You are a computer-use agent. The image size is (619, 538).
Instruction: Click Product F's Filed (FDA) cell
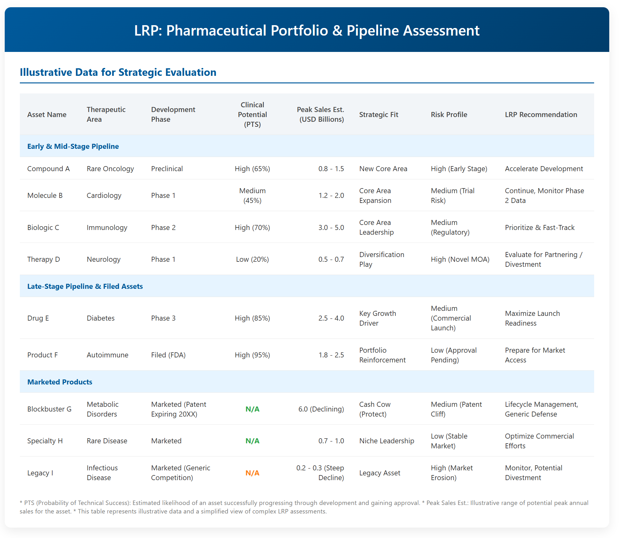pos(168,355)
